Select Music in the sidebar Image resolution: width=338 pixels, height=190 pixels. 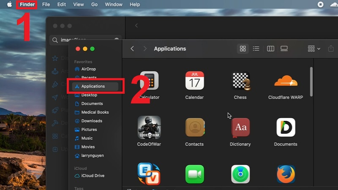(x=83, y=138)
